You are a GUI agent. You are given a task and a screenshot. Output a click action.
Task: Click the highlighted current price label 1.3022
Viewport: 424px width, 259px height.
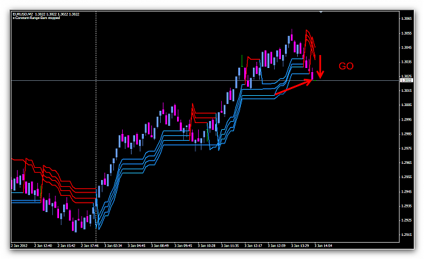[406, 80]
